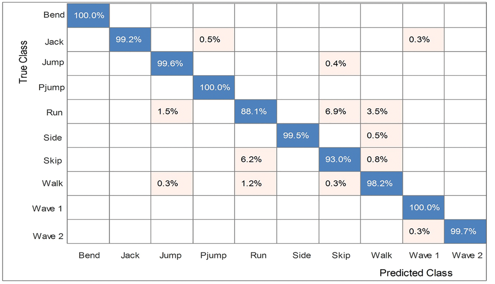Select the 0.5% Jack-as-Pjump cell
The image size is (495, 284).
214,40
